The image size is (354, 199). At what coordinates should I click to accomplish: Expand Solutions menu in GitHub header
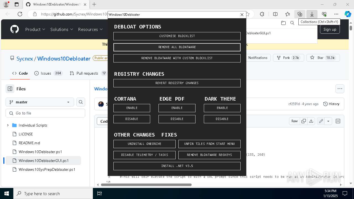[x=62, y=29]
